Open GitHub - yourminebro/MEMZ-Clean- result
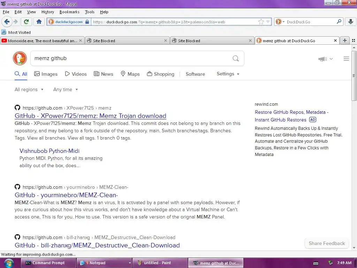This screenshot has width=357, height=268. tap(66, 195)
